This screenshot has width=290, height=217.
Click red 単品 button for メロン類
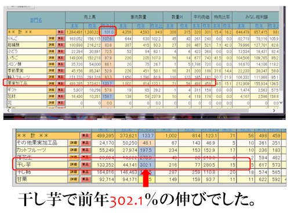click(x=61, y=64)
